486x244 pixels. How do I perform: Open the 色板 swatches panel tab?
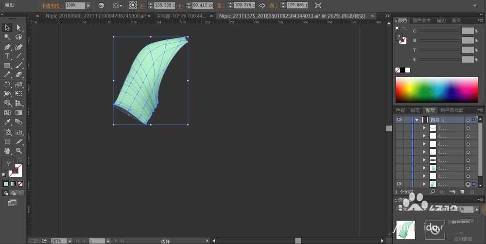[x=400, y=110]
